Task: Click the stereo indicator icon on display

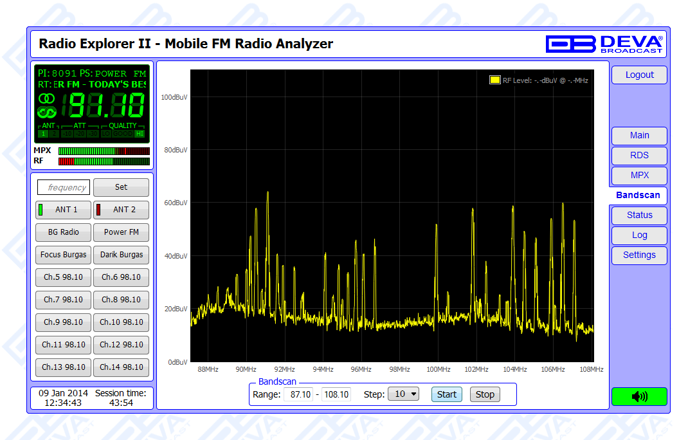Action: click(46, 98)
